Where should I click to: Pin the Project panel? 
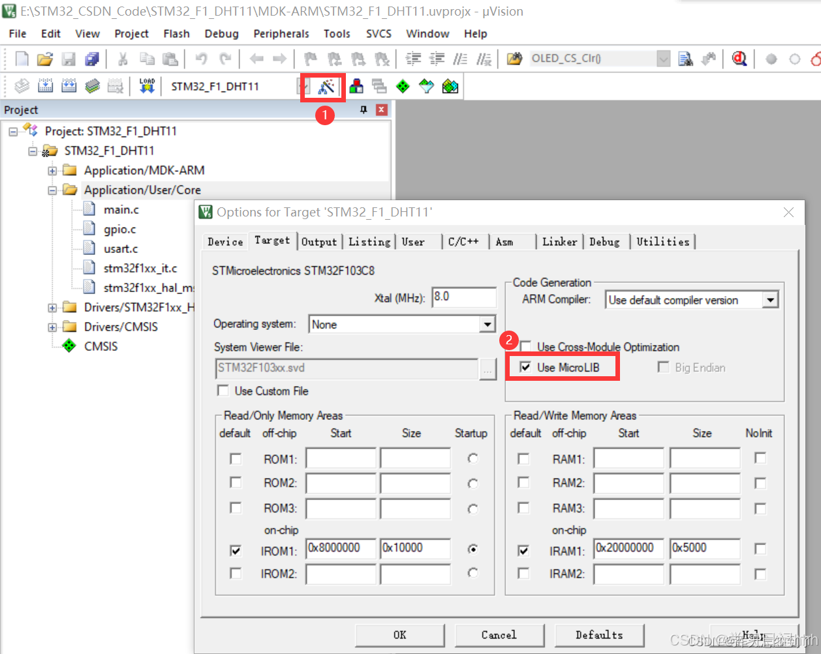point(364,110)
